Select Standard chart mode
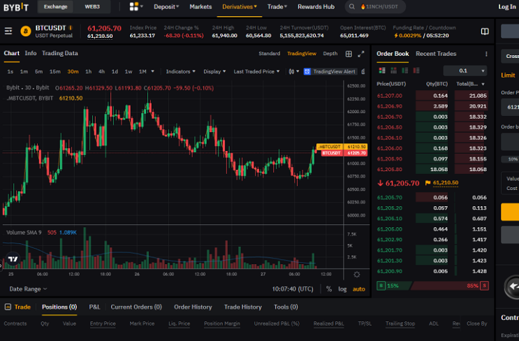 (x=269, y=53)
